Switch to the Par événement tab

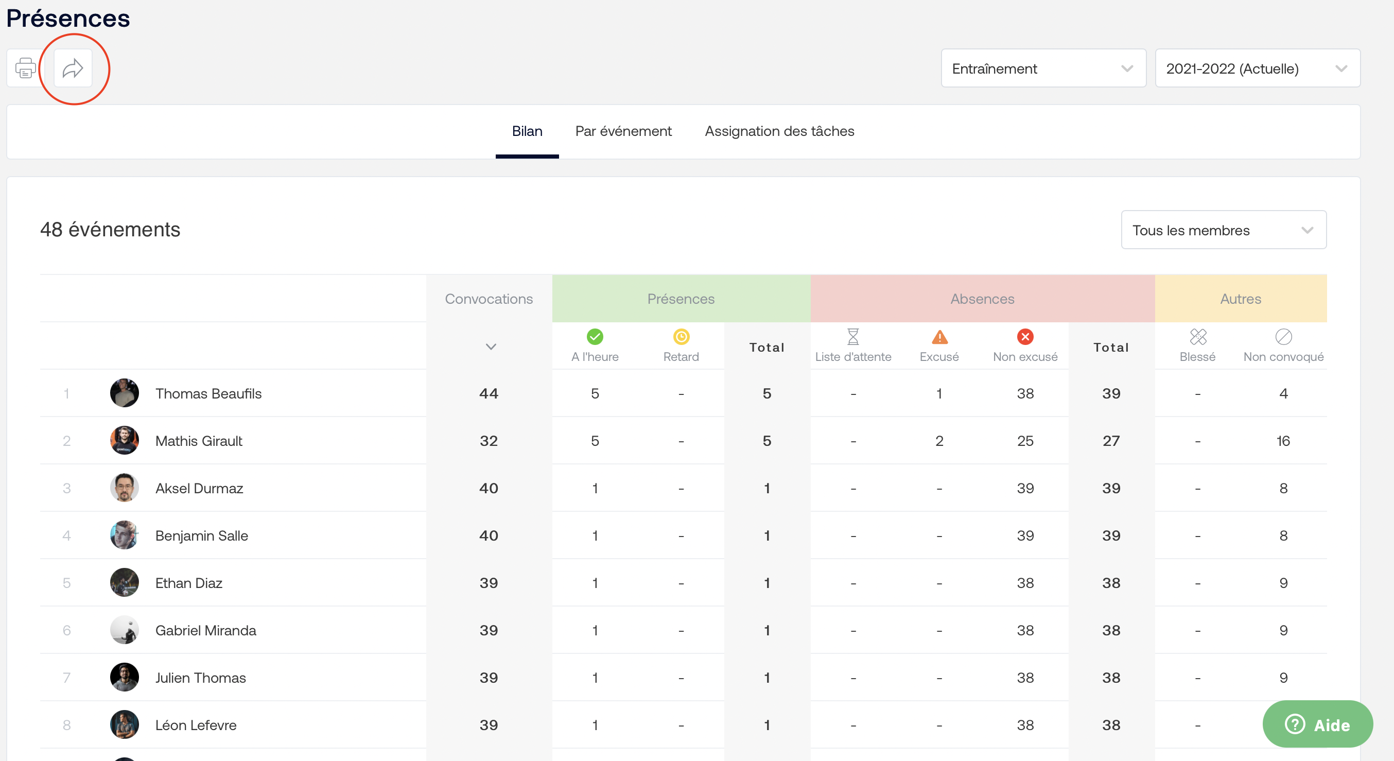623,131
